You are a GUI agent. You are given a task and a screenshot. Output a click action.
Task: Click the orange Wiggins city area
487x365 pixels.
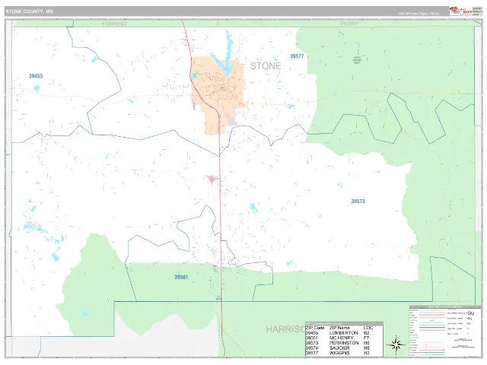(218, 94)
